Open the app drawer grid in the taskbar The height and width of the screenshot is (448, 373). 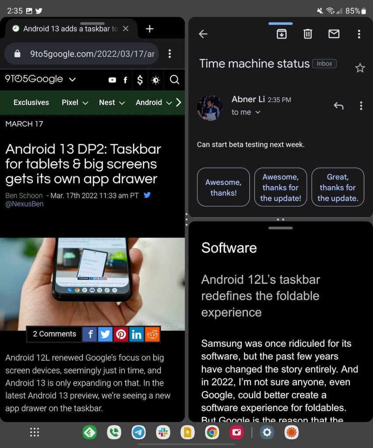(35, 432)
